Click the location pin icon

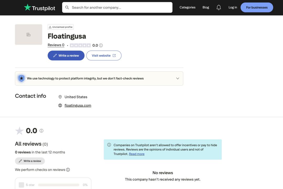[x=60, y=97]
